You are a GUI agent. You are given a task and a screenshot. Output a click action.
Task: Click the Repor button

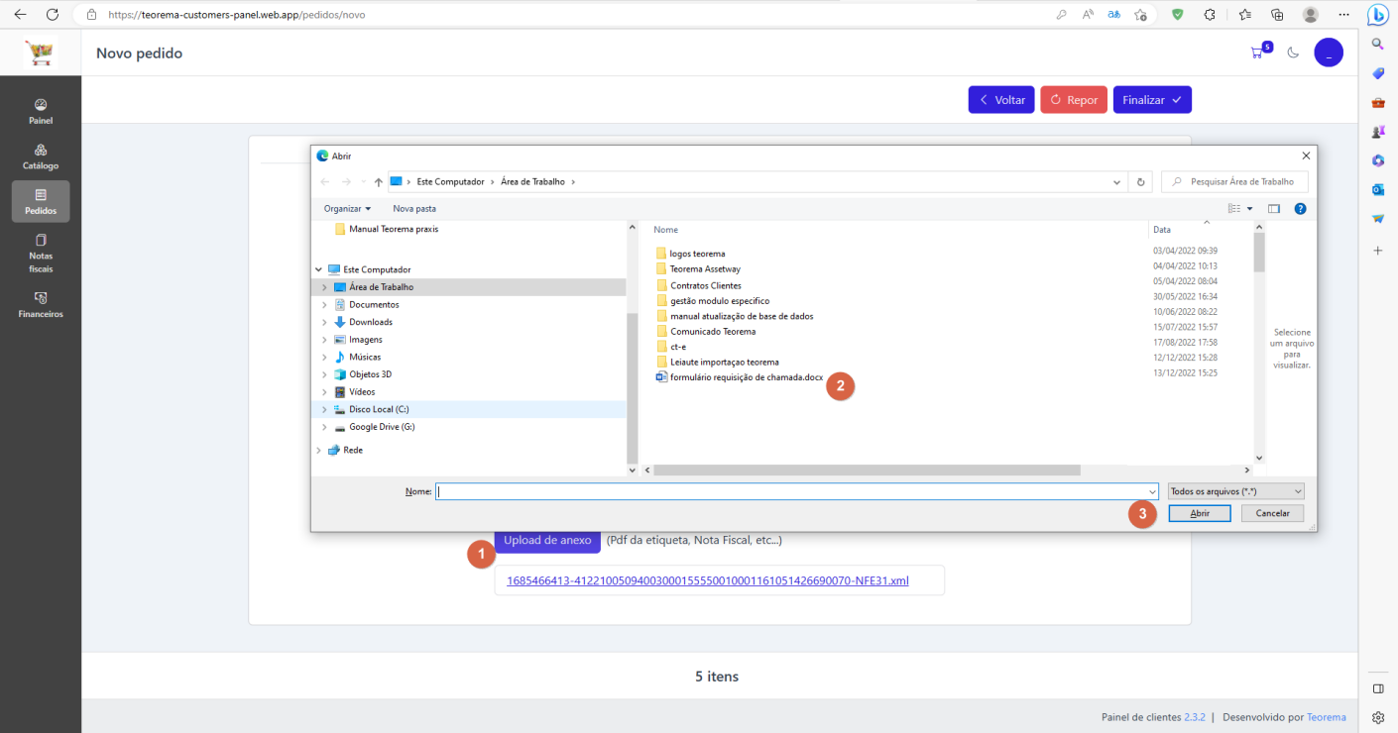click(x=1074, y=100)
